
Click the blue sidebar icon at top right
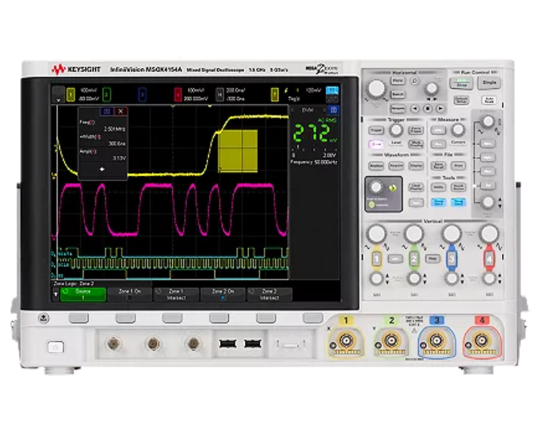332,90
